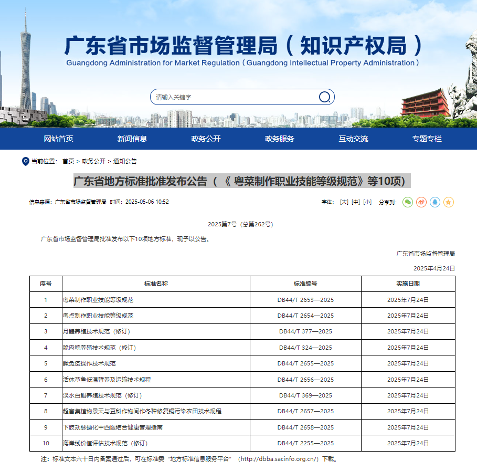
Task: Click the dbba.sacinfo.org.cn URL in the note
Action: (280, 459)
